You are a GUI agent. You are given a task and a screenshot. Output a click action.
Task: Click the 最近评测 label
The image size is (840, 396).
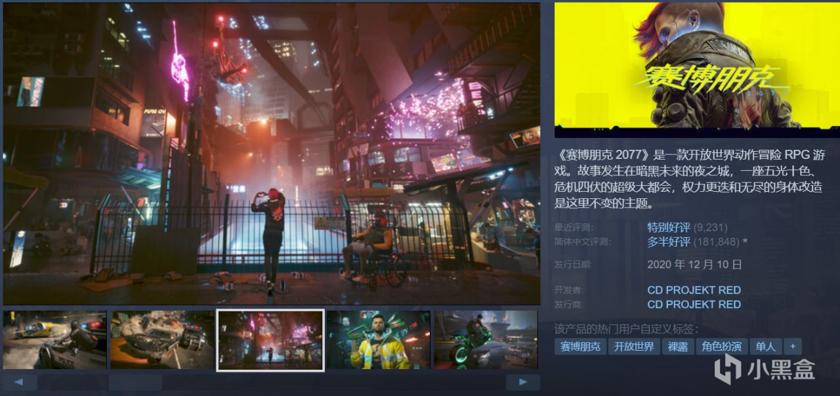click(573, 227)
